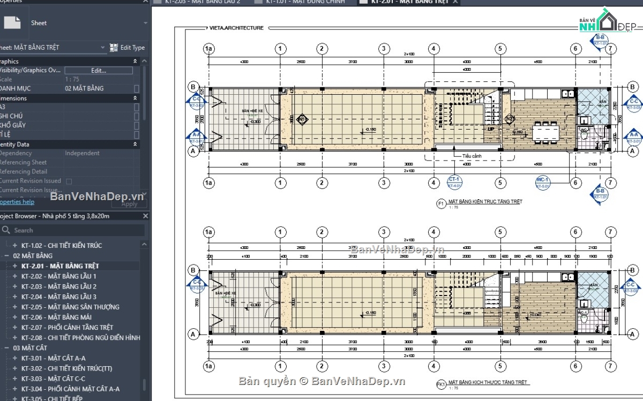The height and width of the screenshot is (401, 643).
Task: Toggle the KHỔ GIẤY parameter box
Action: pos(137,125)
